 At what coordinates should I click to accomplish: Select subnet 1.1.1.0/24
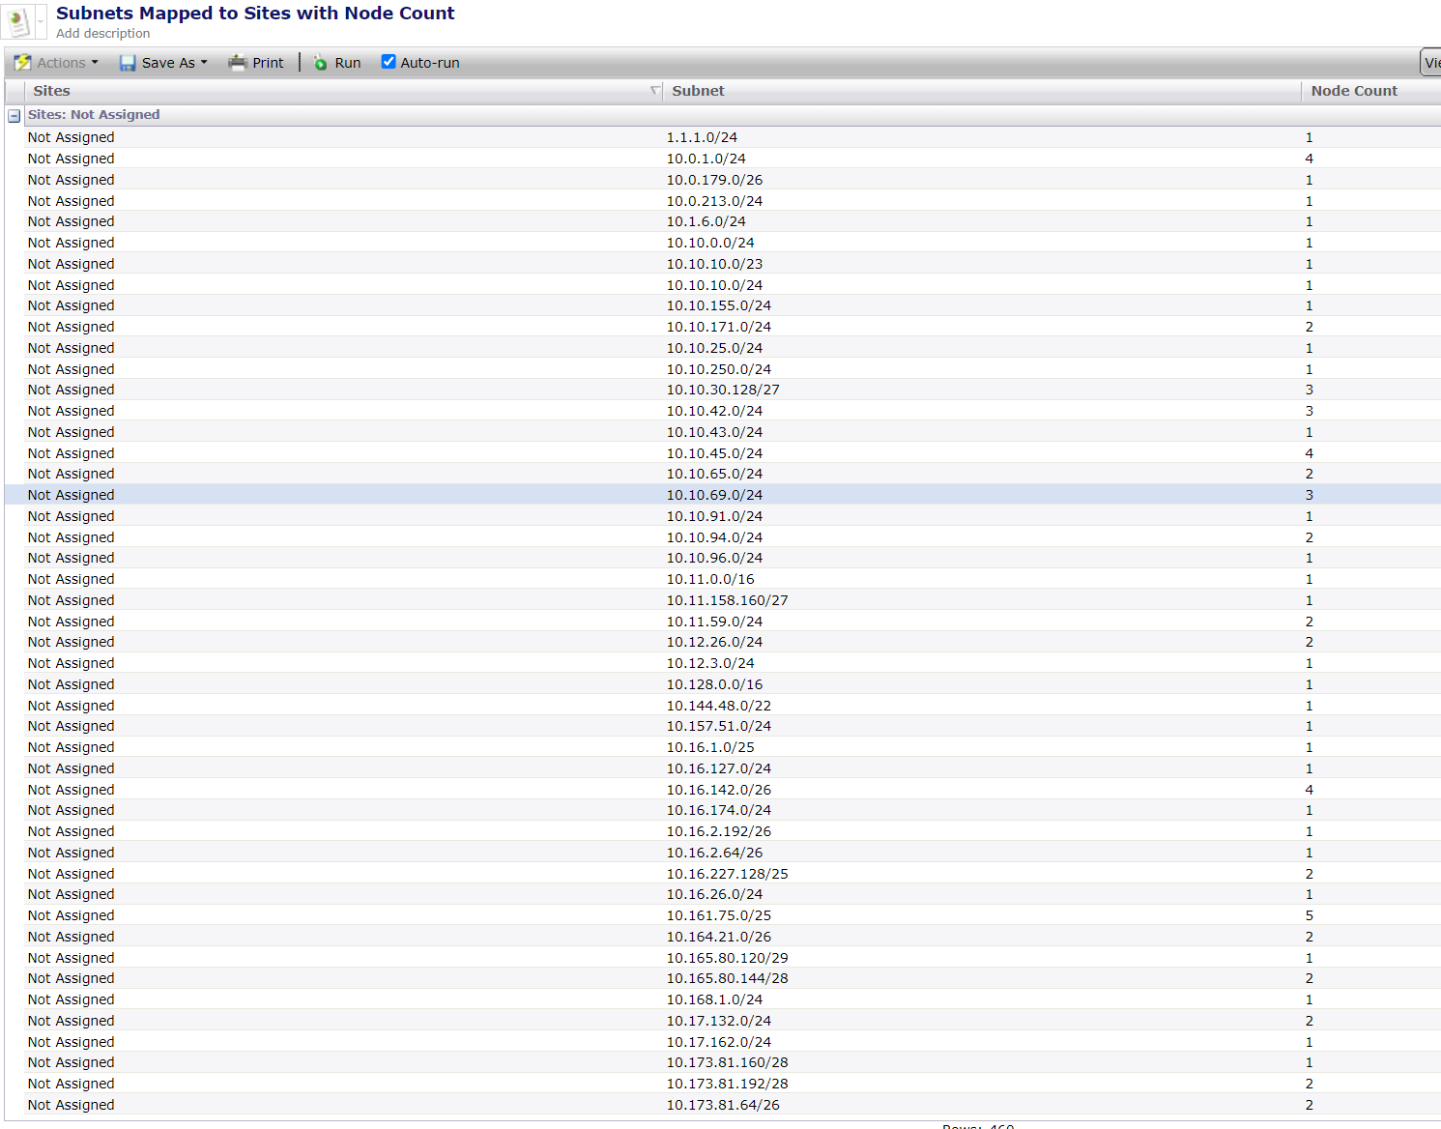702,137
